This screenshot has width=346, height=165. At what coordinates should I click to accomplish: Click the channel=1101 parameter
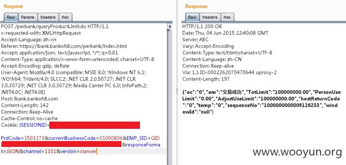39,151
